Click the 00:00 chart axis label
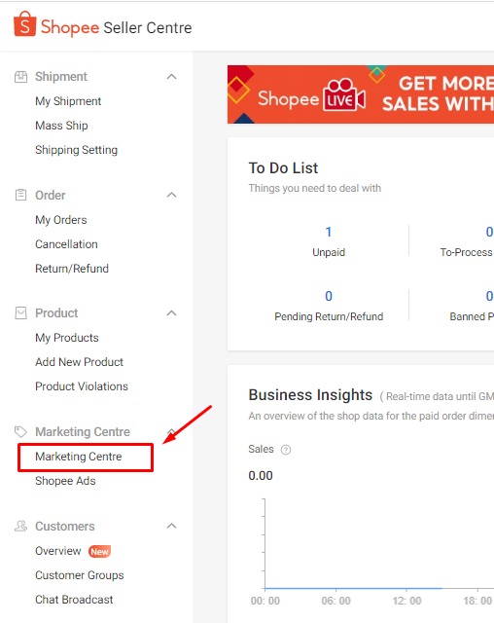Screen dimensions: 494x623 [265, 601]
